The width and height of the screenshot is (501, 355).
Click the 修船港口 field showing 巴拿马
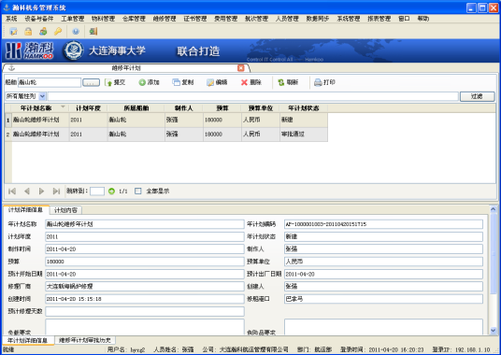[x=383, y=299]
